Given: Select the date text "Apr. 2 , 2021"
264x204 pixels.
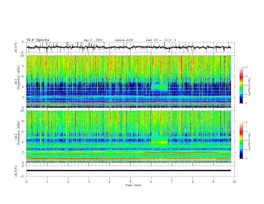Looking at the screenshot, I should 93,40.
